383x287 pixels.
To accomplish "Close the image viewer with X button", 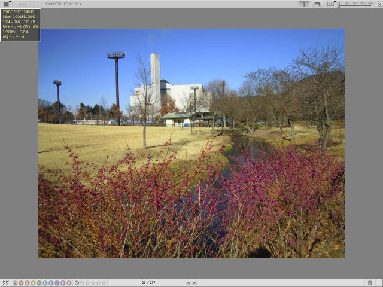I will [x=378, y=4].
